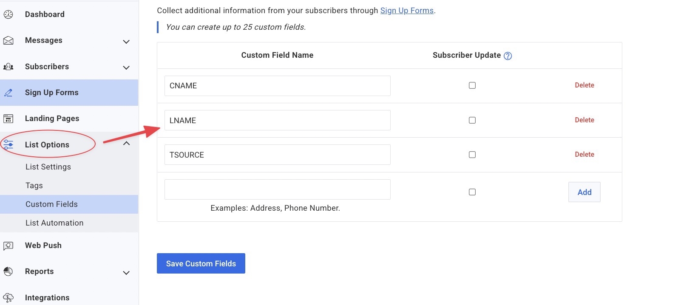Delete the CNAME custom field
Screen dimensions: 698x305
[585, 85]
